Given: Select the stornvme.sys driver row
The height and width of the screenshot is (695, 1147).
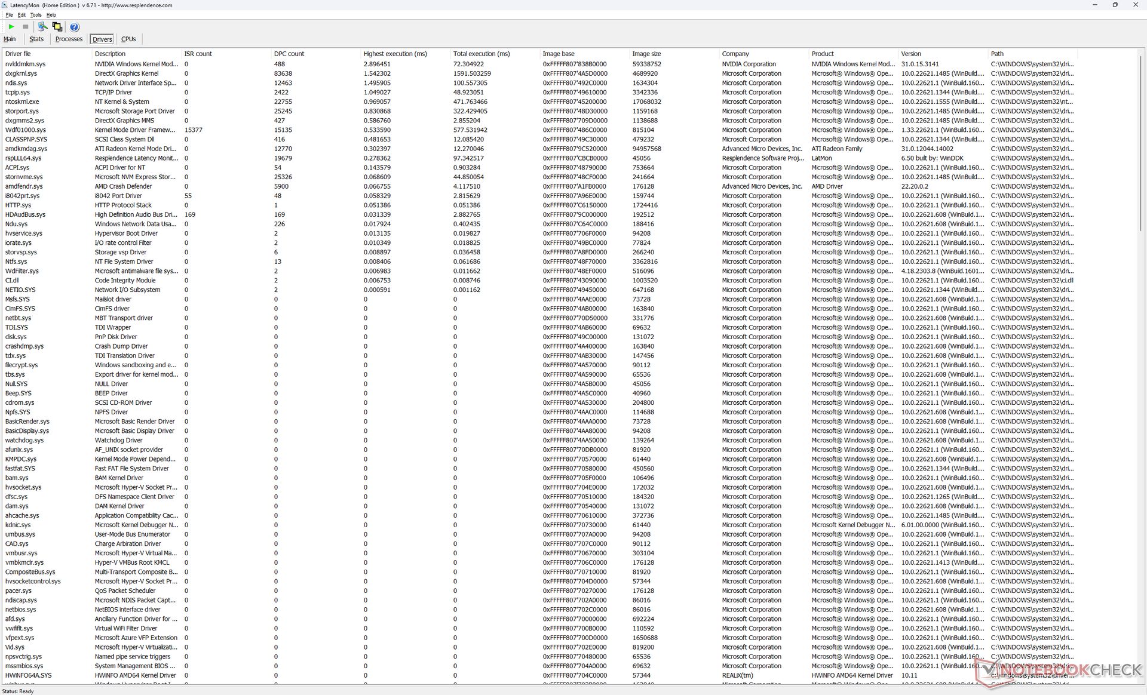Looking at the screenshot, I should [539, 177].
